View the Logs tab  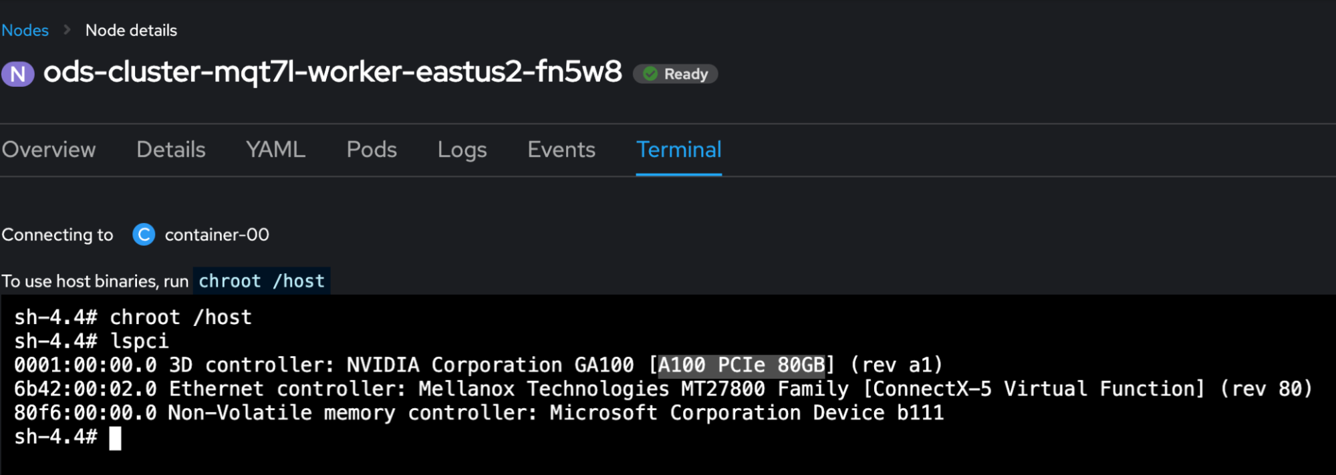pos(462,150)
